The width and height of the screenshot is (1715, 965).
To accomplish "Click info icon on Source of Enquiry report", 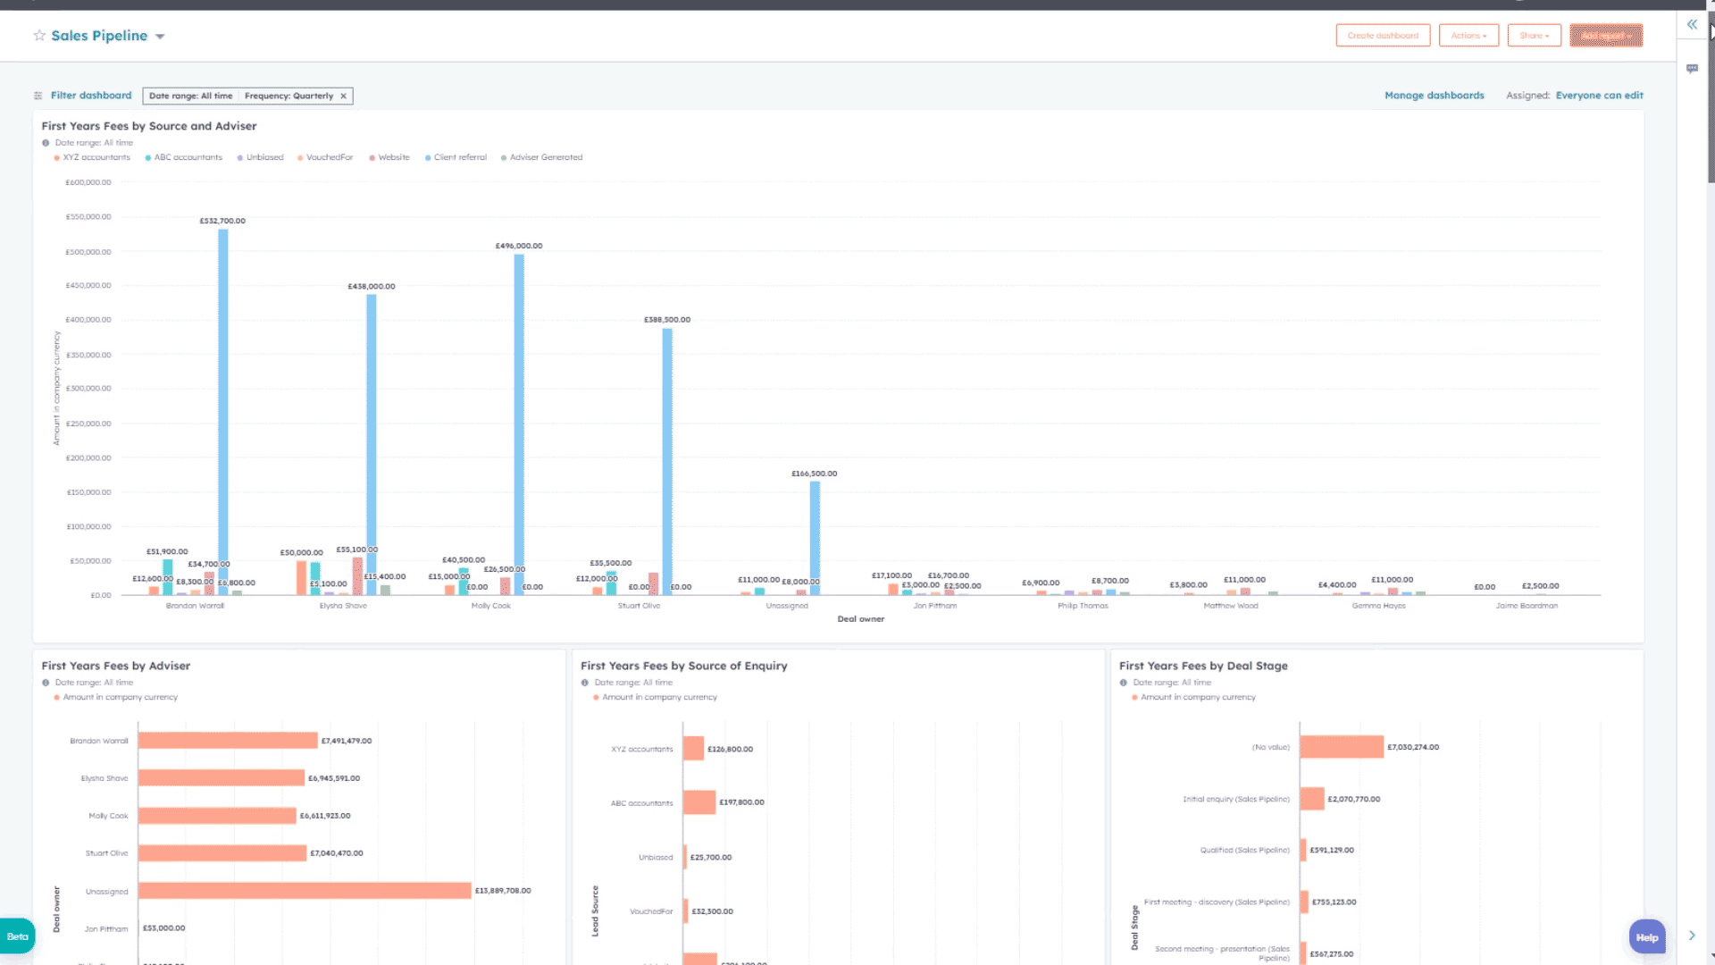I will coord(585,683).
